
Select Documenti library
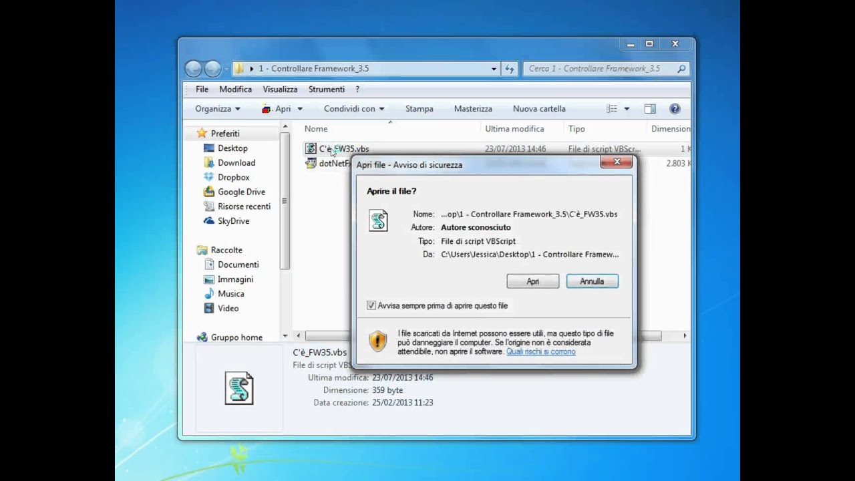(x=238, y=265)
